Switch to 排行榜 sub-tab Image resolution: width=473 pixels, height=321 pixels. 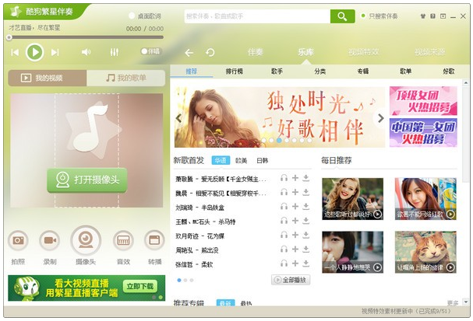point(235,72)
